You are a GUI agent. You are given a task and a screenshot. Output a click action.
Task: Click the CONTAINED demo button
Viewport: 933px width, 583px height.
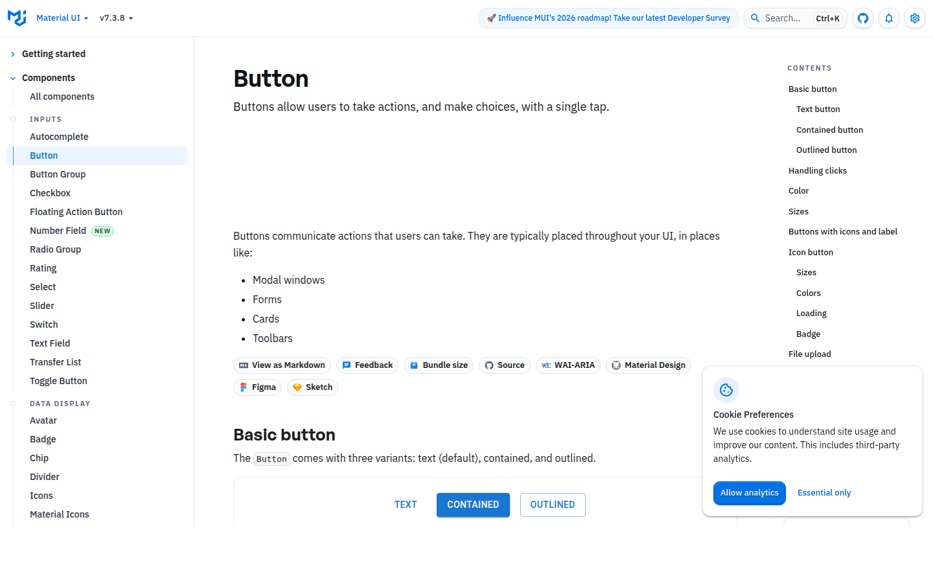473,505
